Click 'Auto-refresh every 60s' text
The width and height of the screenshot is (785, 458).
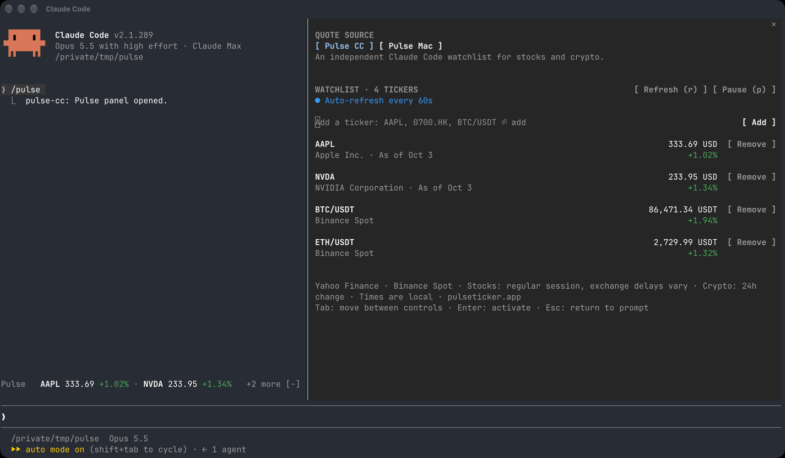coord(378,101)
